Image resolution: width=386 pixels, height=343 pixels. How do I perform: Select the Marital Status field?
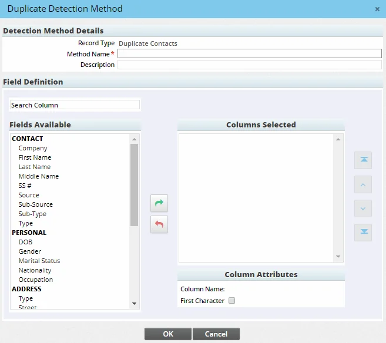coord(39,261)
